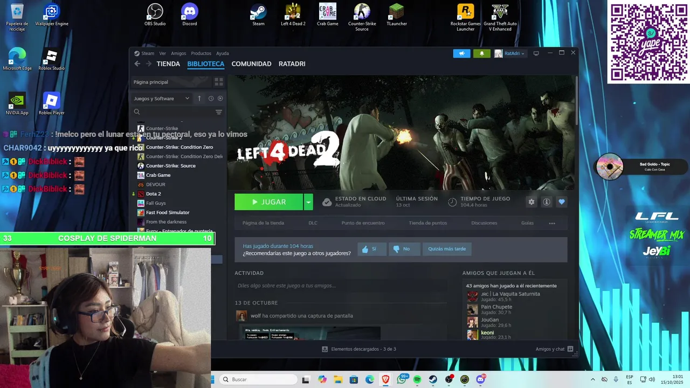Switch to the COMUNIDAD tab
The image size is (690, 388).
pyautogui.click(x=251, y=64)
